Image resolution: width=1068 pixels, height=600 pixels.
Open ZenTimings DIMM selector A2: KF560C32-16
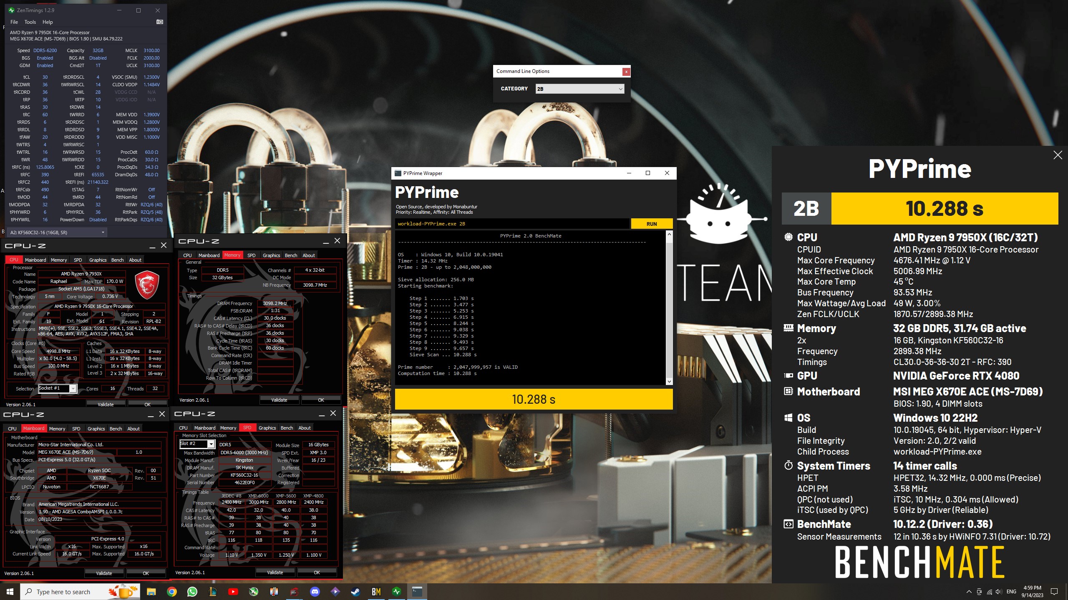click(57, 232)
